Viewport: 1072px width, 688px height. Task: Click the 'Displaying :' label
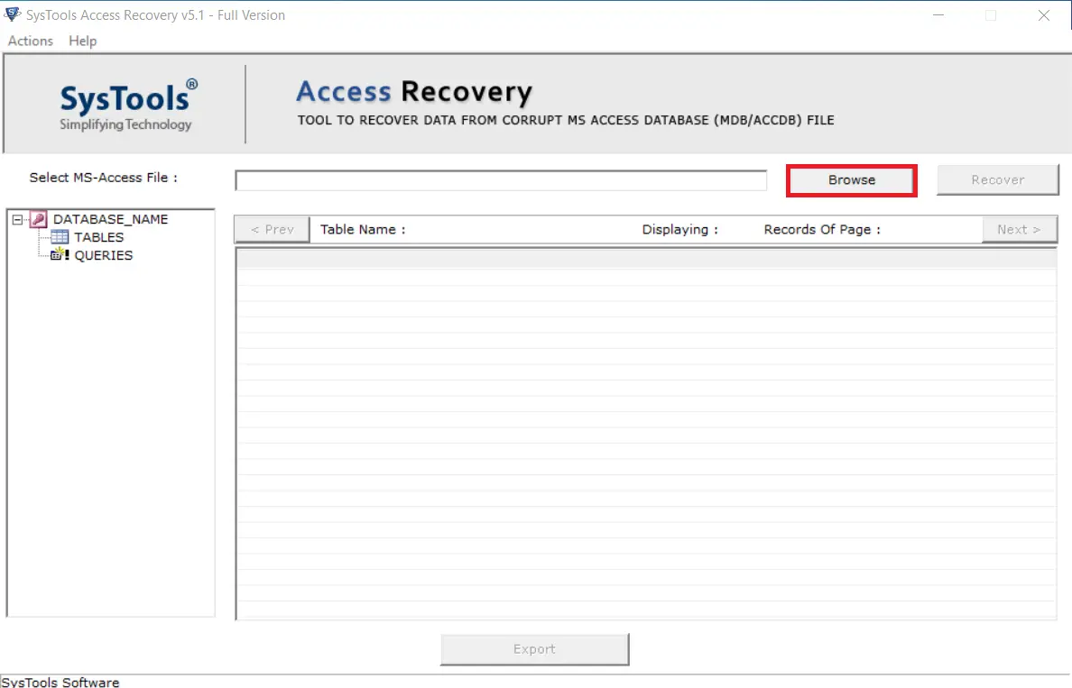pyautogui.click(x=679, y=230)
